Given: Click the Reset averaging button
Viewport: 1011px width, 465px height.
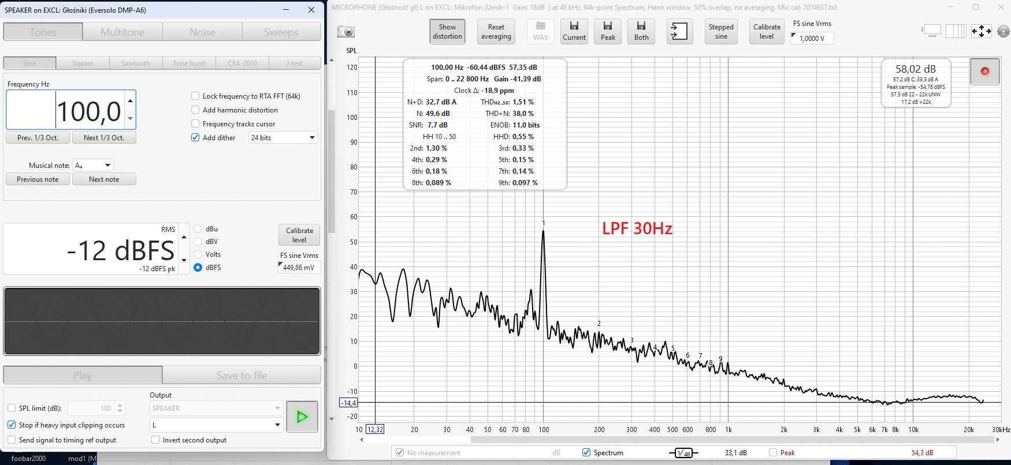Looking at the screenshot, I should tap(496, 32).
